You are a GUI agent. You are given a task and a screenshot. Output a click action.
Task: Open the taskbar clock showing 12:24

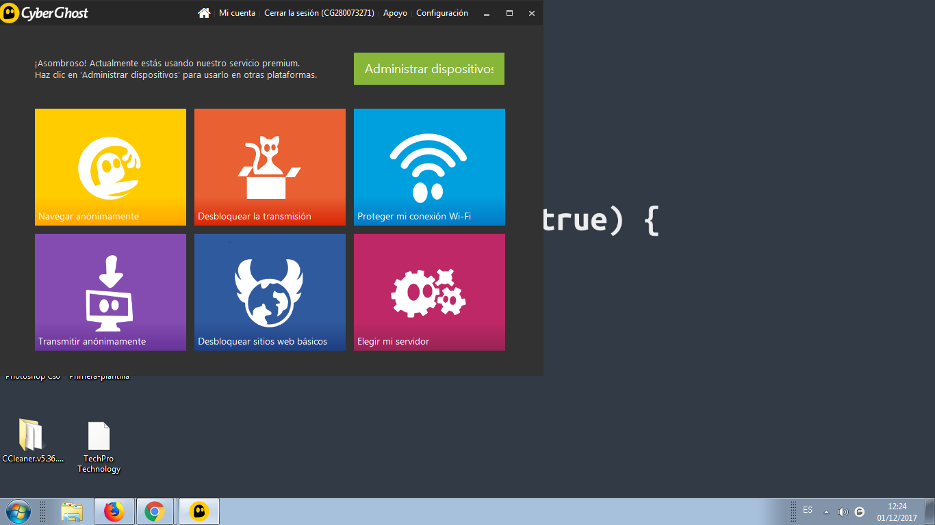click(897, 512)
